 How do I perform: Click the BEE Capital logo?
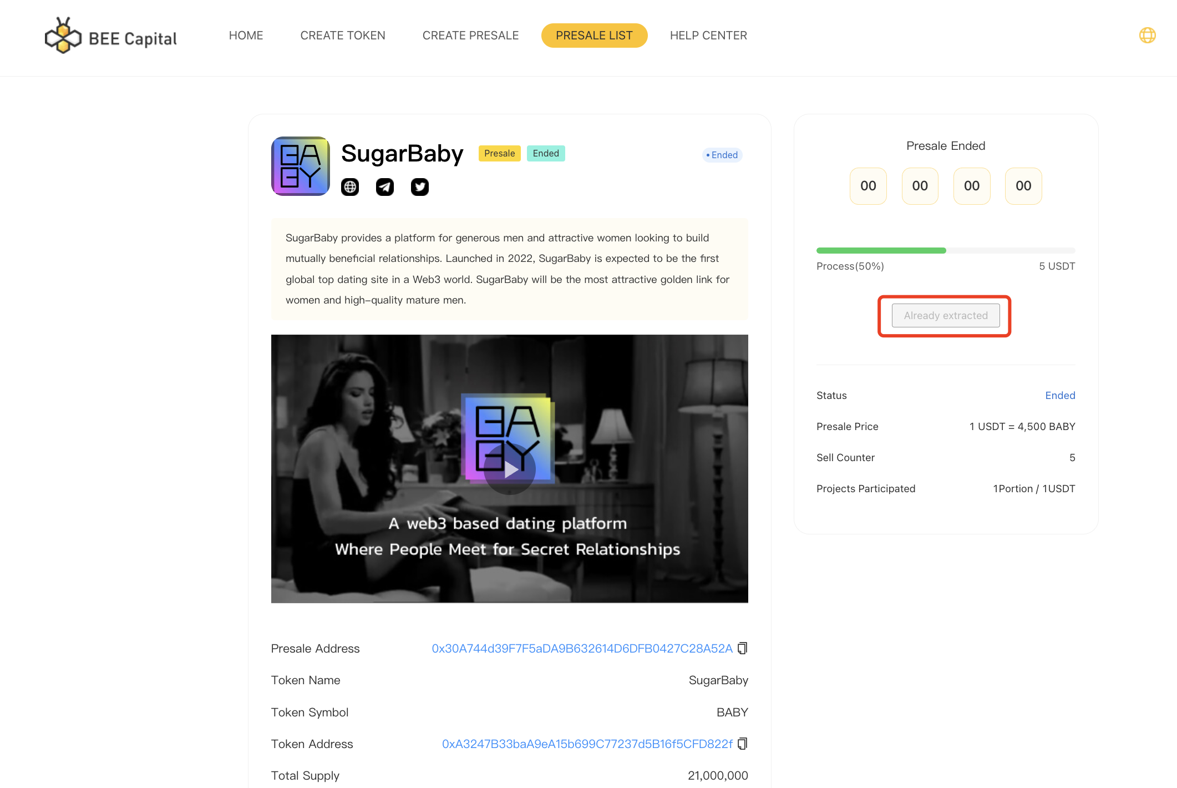pyautogui.click(x=110, y=36)
